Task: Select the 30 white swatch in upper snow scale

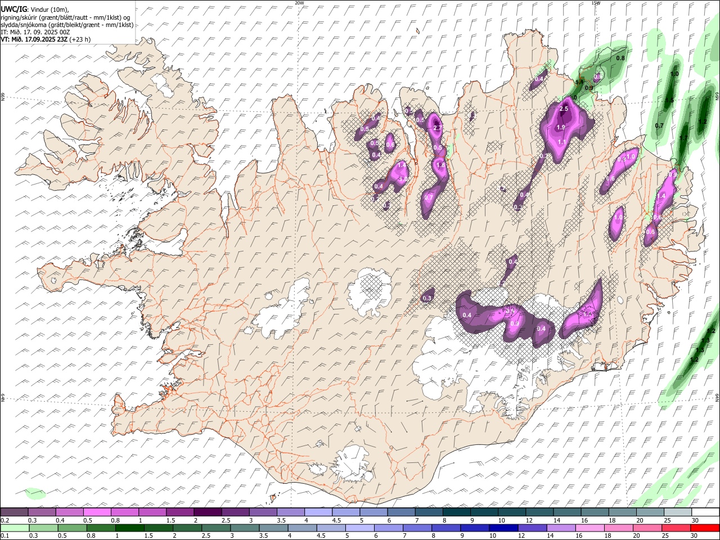Action: [x=705, y=512]
